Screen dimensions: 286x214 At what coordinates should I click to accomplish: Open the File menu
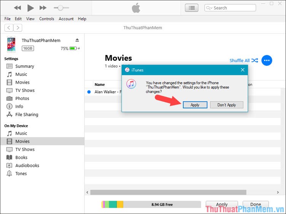8,19
